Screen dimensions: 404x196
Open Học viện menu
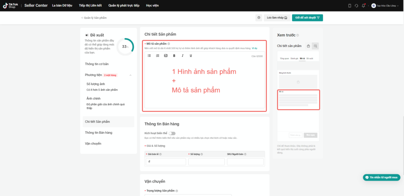(x=152, y=6)
